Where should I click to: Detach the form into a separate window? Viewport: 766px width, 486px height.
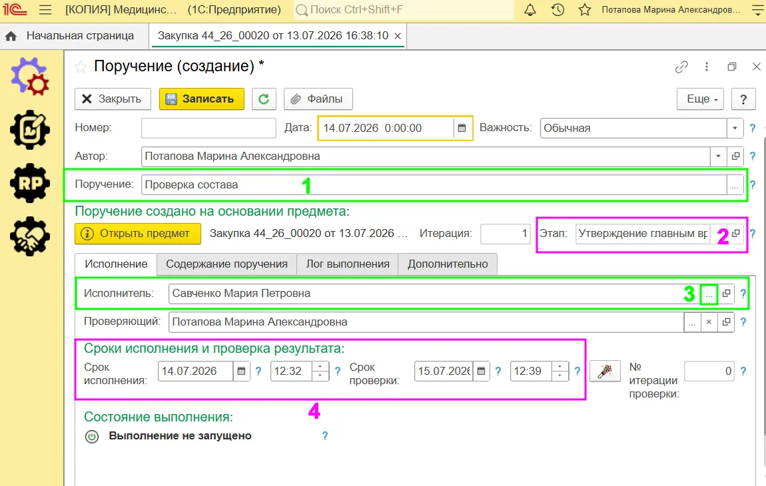pos(732,67)
